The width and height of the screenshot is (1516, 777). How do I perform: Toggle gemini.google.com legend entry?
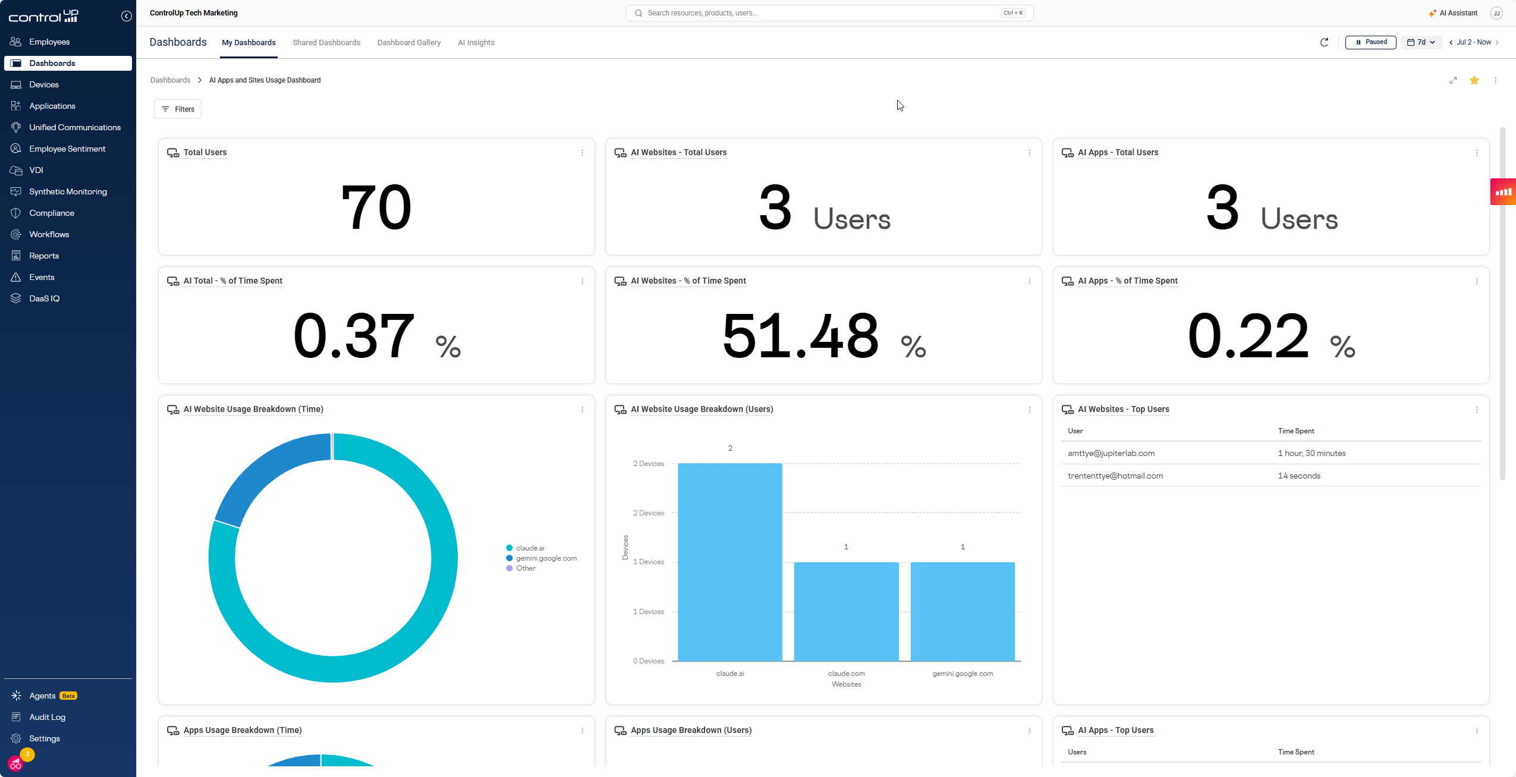coord(541,558)
